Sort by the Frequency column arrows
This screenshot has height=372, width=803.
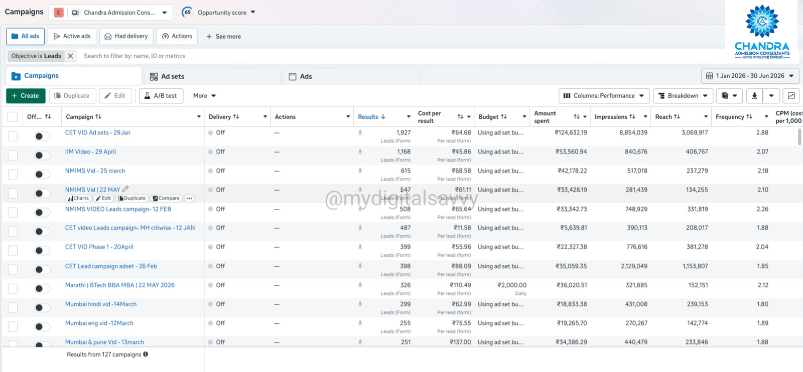(749, 117)
